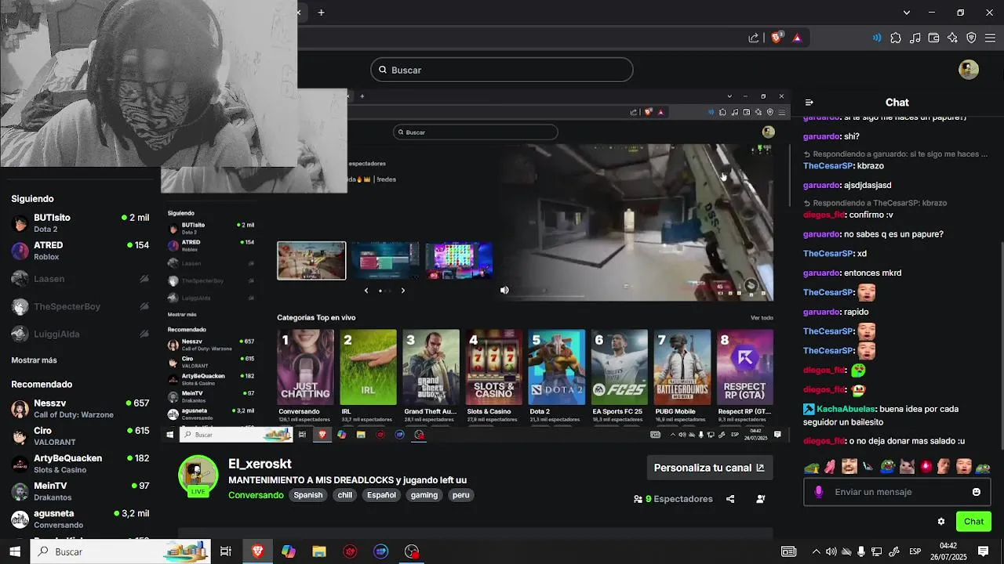Select LuiggiAlda in the following list
The width and height of the screenshot is (1004, 564).
[x=80, y=334]
